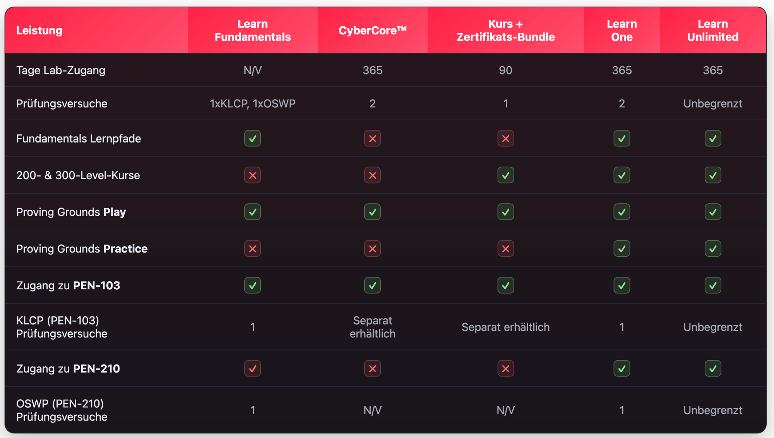The height and width of the screenshot is (438, 774).
Task: Click red X for Zugang zu PEN-210 under CyberCore
Action: [372, 368]
